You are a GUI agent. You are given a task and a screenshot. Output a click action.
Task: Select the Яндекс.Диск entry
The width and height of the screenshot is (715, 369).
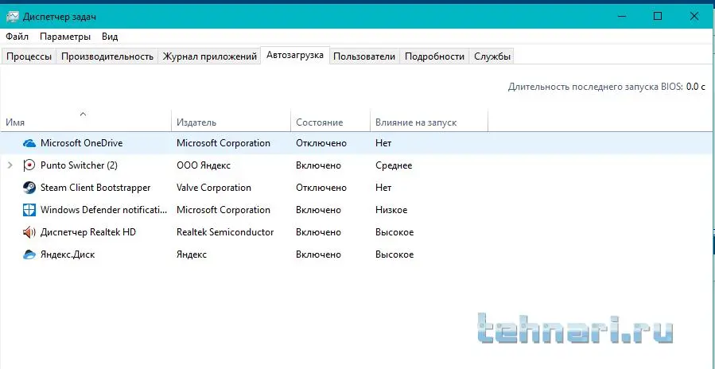pos(68,255)
